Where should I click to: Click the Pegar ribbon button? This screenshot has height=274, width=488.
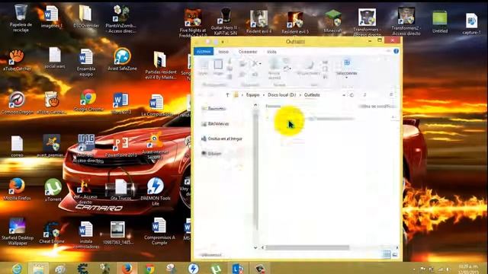(218, 67)
